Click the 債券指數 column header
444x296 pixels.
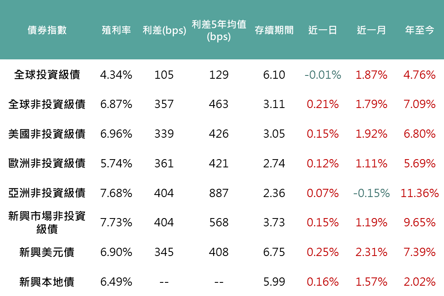click(47, 30)
